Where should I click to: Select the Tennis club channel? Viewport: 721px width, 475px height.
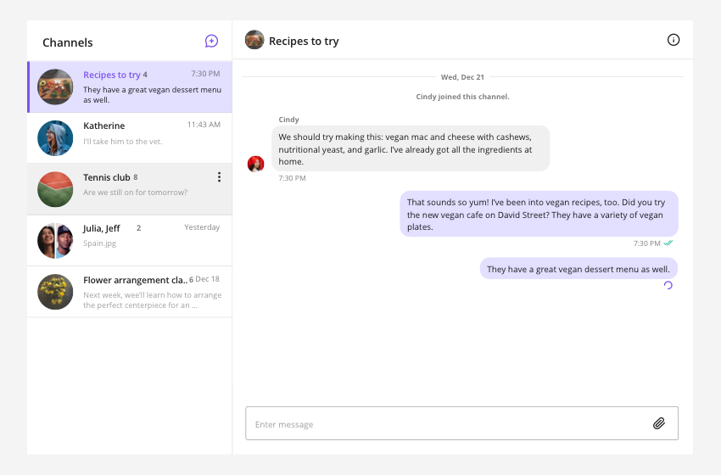pos(130,189)
